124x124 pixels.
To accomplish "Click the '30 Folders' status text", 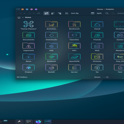I will point(22,77).
